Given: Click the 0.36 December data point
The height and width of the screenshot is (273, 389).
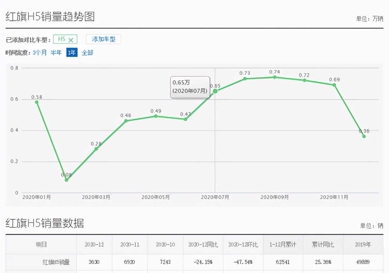Looking at the screenshot, I should [364, 136].
